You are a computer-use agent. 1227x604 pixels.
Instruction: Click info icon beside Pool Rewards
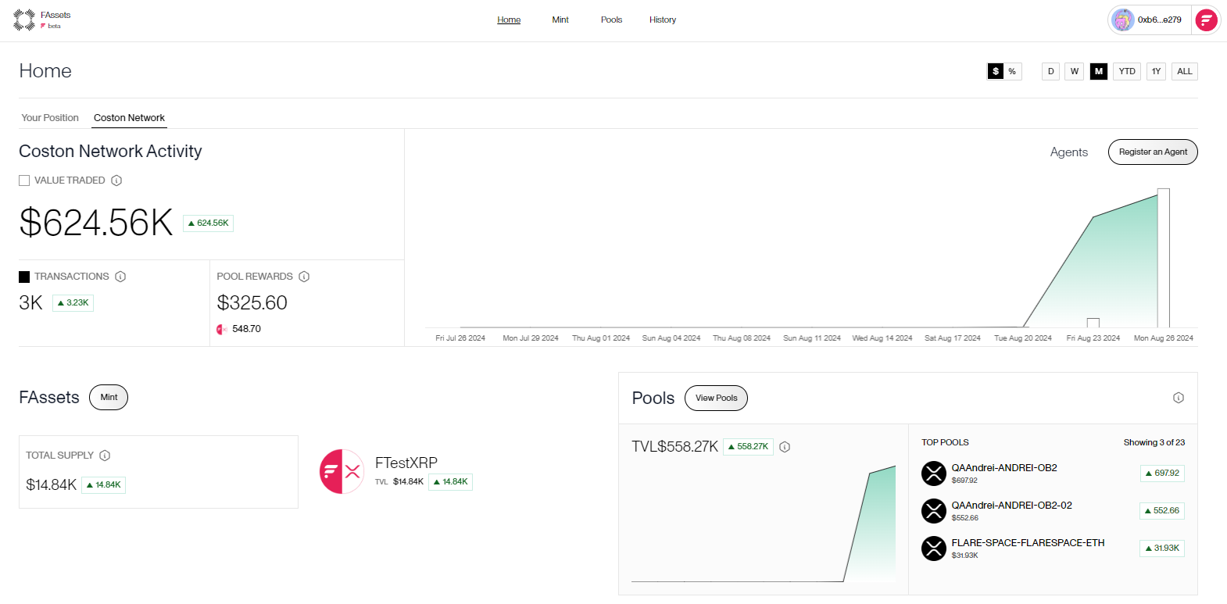point(304,277)
